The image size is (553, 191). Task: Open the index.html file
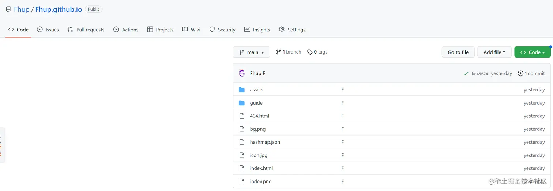261,168
